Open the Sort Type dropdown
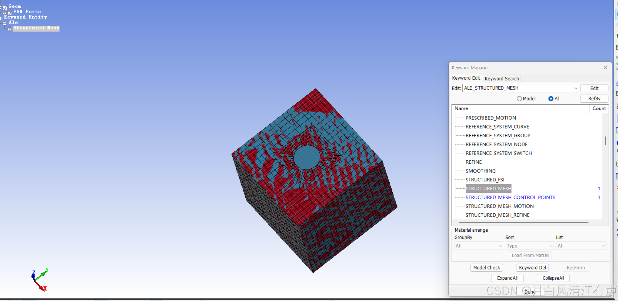Image resolution: width=618 pixels, height=301 pixels. [530, 246]
